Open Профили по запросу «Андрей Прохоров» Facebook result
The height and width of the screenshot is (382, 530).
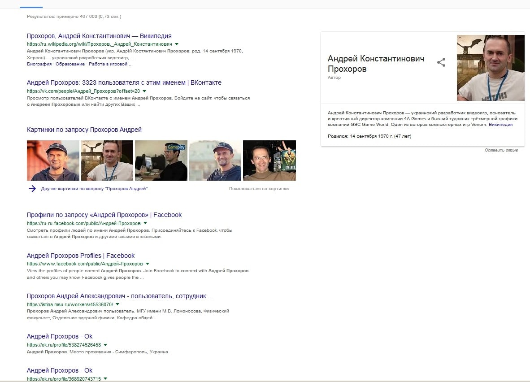pos(104,215)
